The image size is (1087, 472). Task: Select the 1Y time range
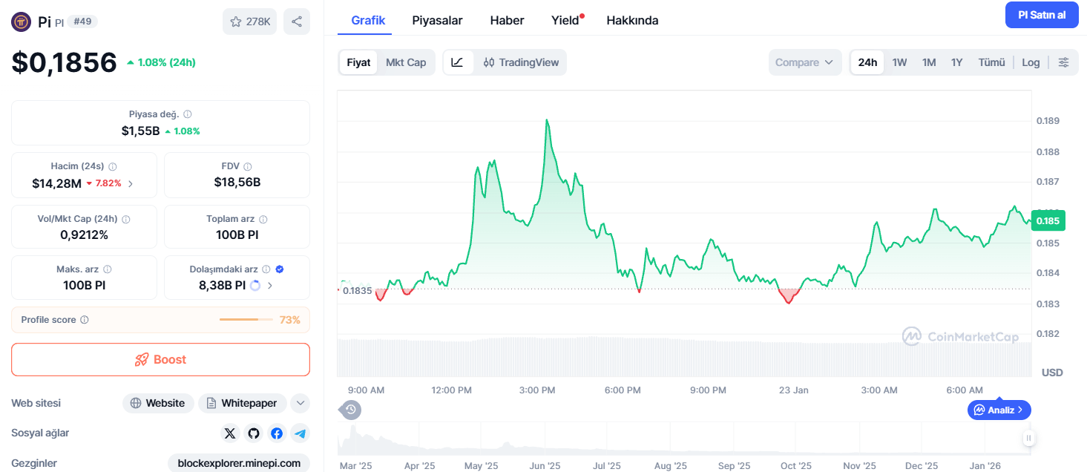coord(957,62)
